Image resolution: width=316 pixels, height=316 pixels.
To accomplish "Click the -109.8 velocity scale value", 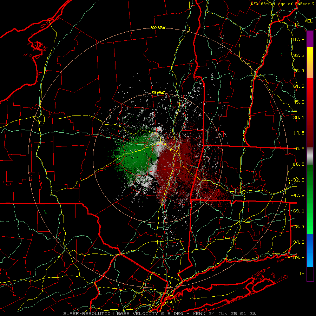I will coord(296,258).
